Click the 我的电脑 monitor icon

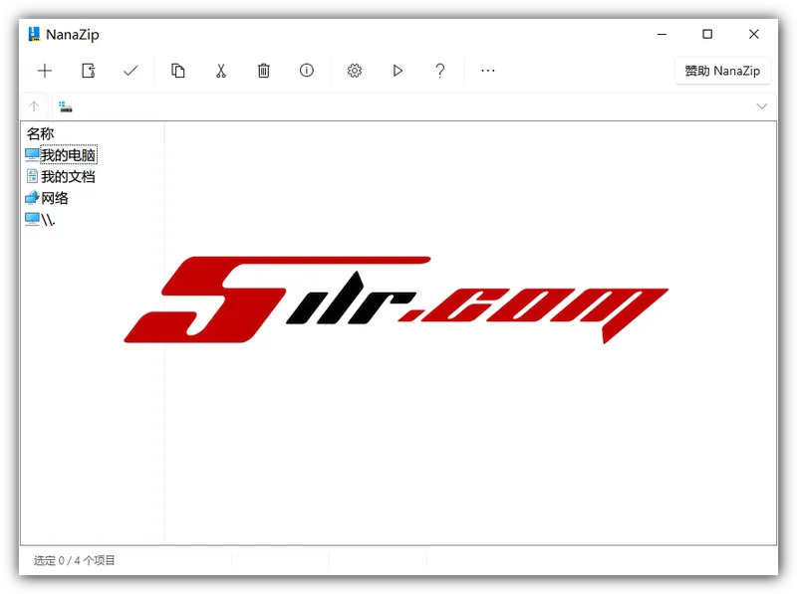[x=32, y=154]
